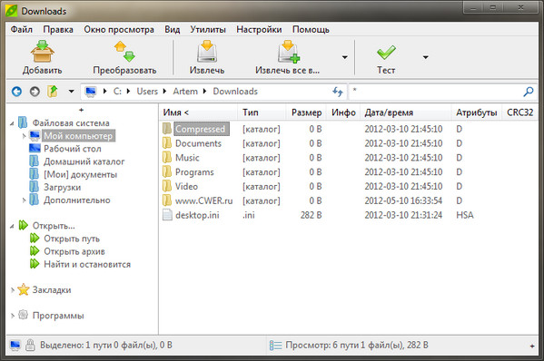Viewport: 544px width, 361px height.
Task: Click the Users breadcrumb segment
Action: [147, 92]
